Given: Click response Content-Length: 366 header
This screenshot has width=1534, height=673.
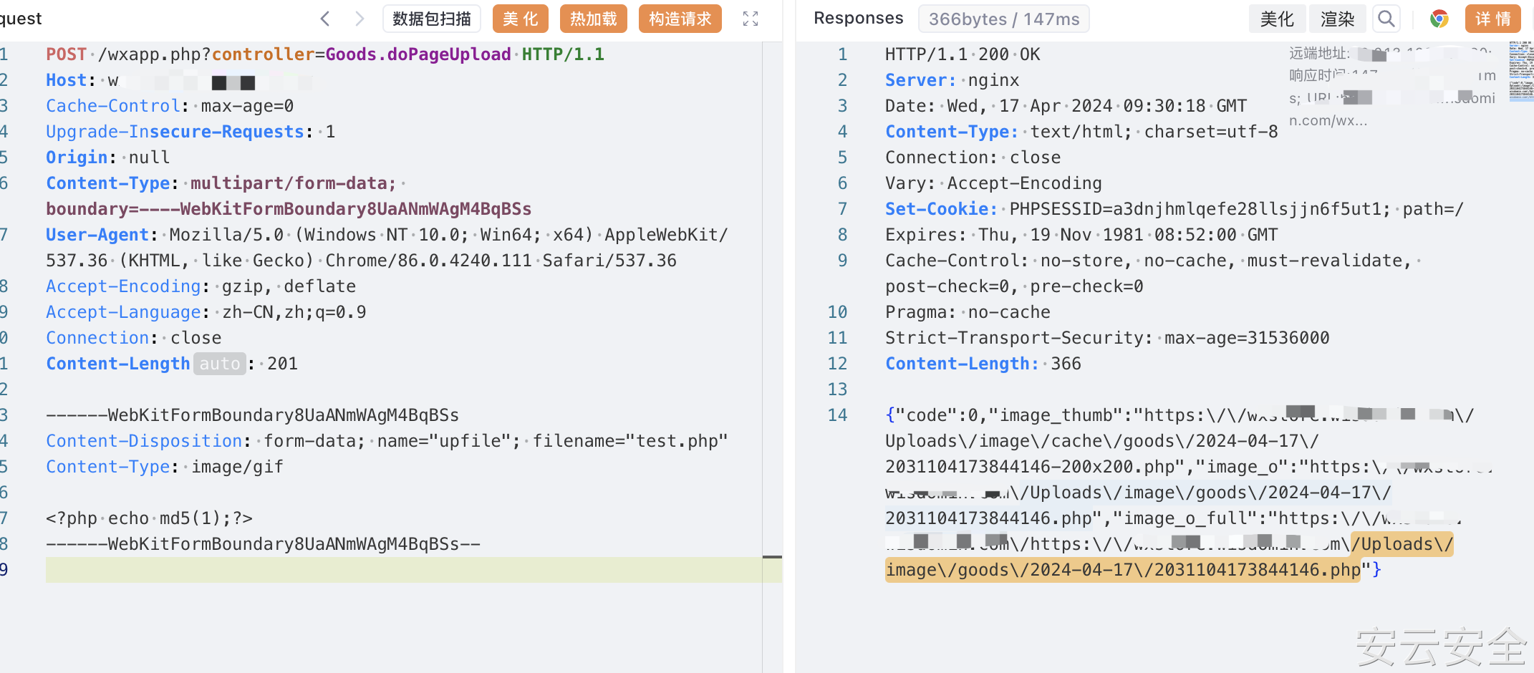Looking at the screenshot, I should tap(983, 364).
